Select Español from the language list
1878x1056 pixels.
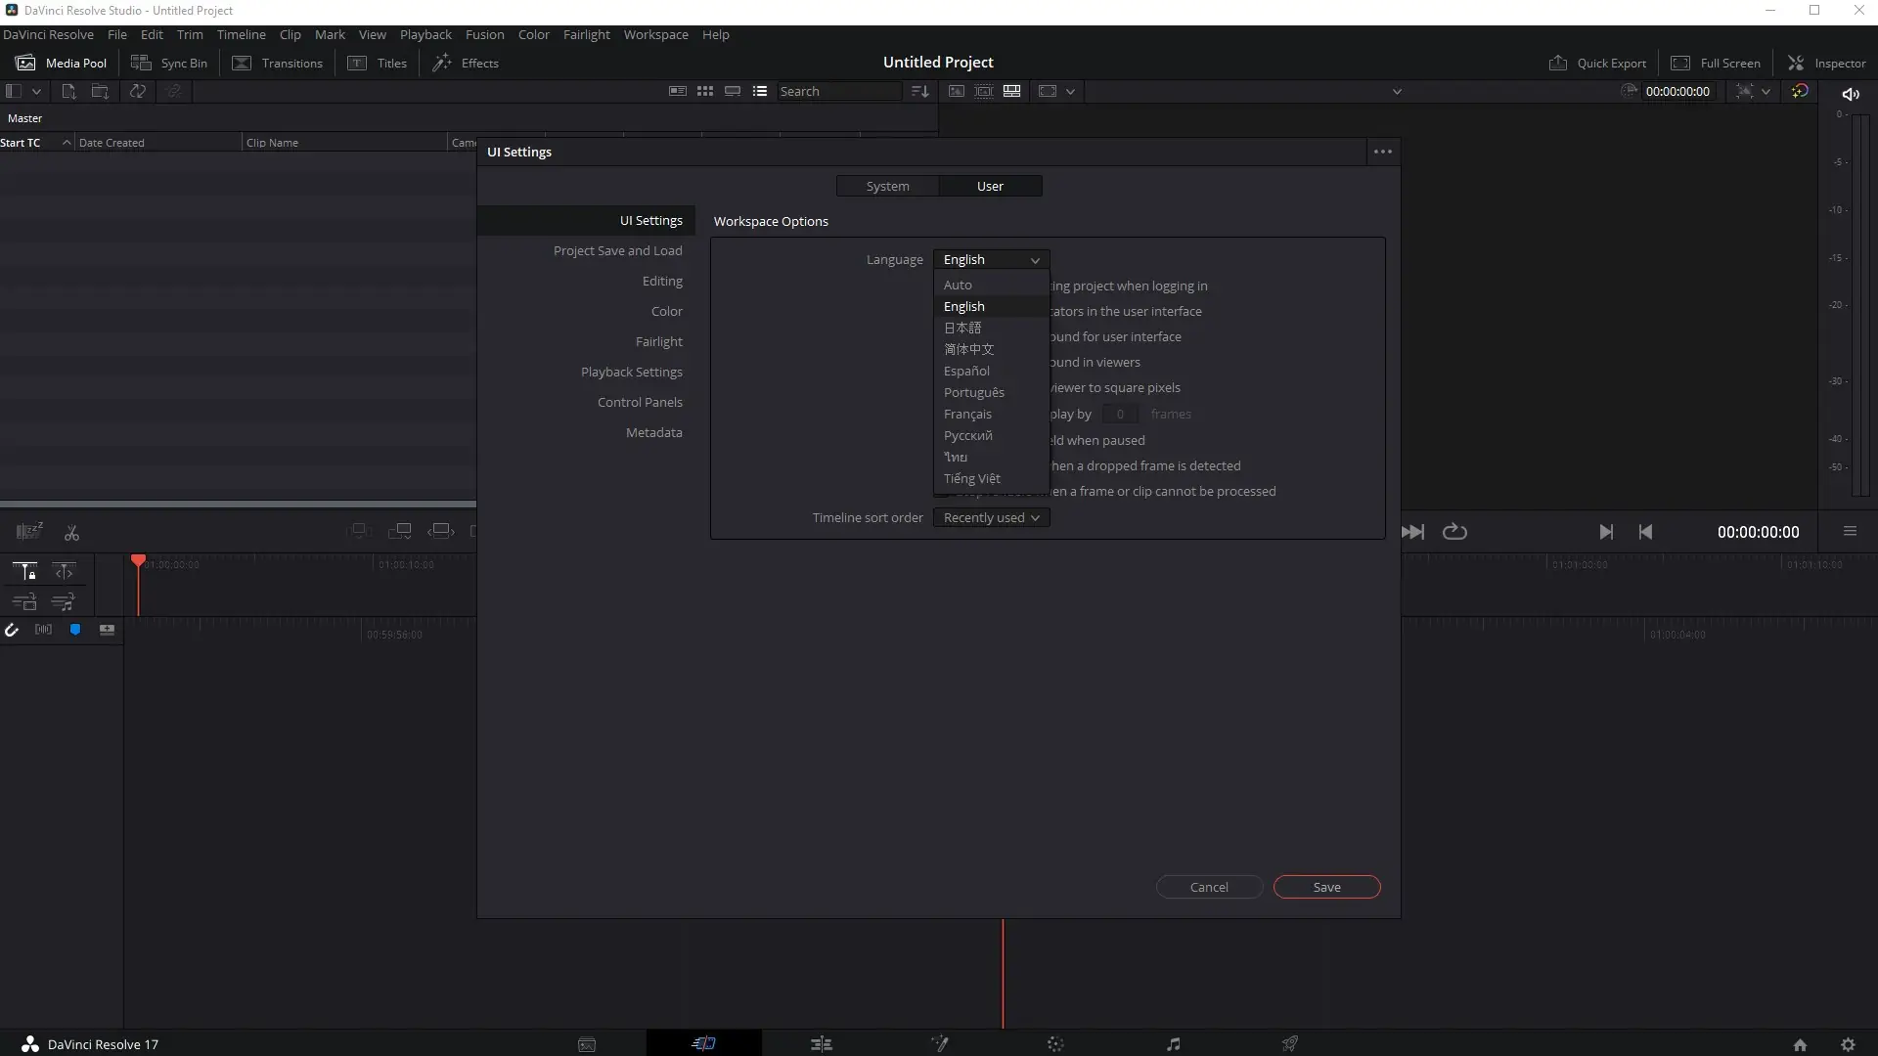pos(966,372)
